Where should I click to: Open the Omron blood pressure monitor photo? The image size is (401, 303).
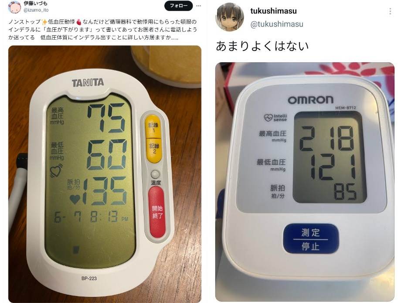pos(305,182)
